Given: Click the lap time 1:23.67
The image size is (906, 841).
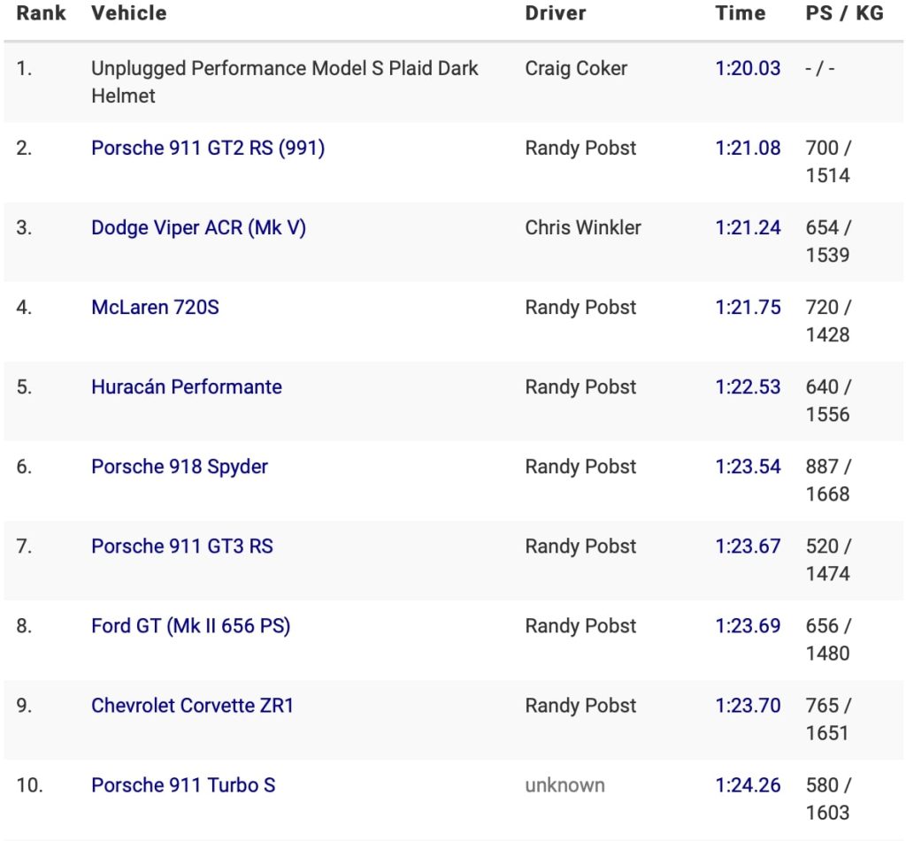Looking at the screenshot, I should (748, 547).
